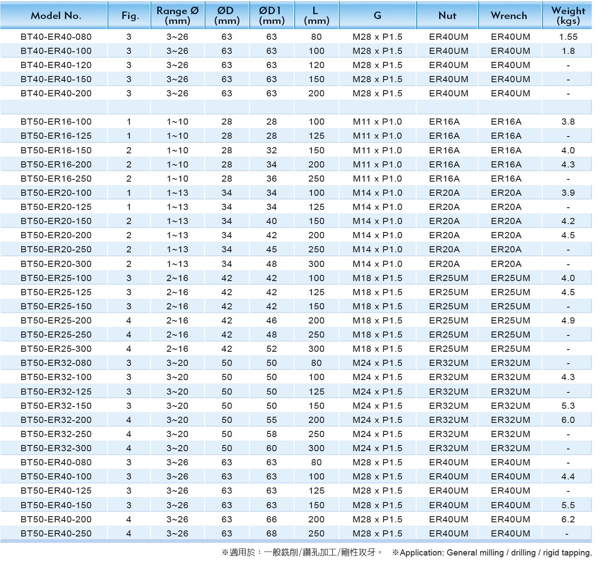Click ØD1 value 36 in BT50-ER16-250 row

pyautogui.click(x=272, y=179)
